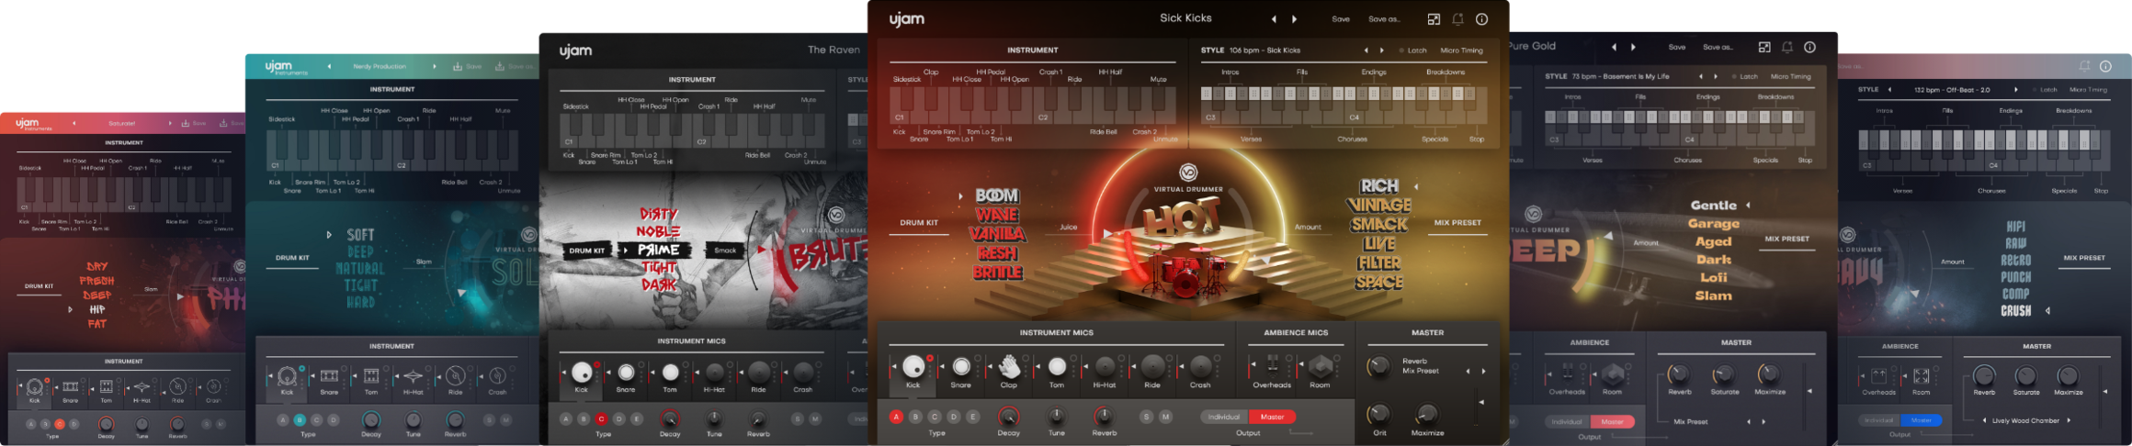Next arrow beside Lively Wood Chamber
The image size is (2132, 446).
pos(2069,420)
